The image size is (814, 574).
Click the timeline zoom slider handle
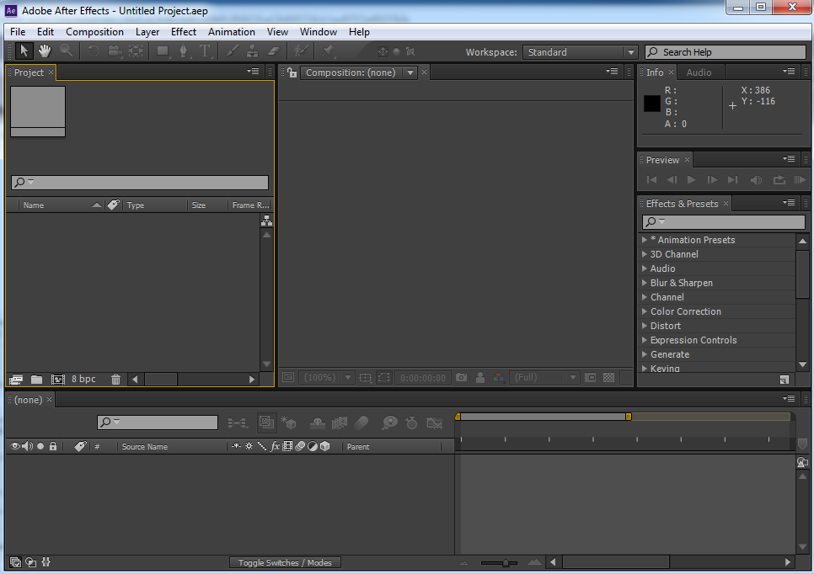coord(506,562)
